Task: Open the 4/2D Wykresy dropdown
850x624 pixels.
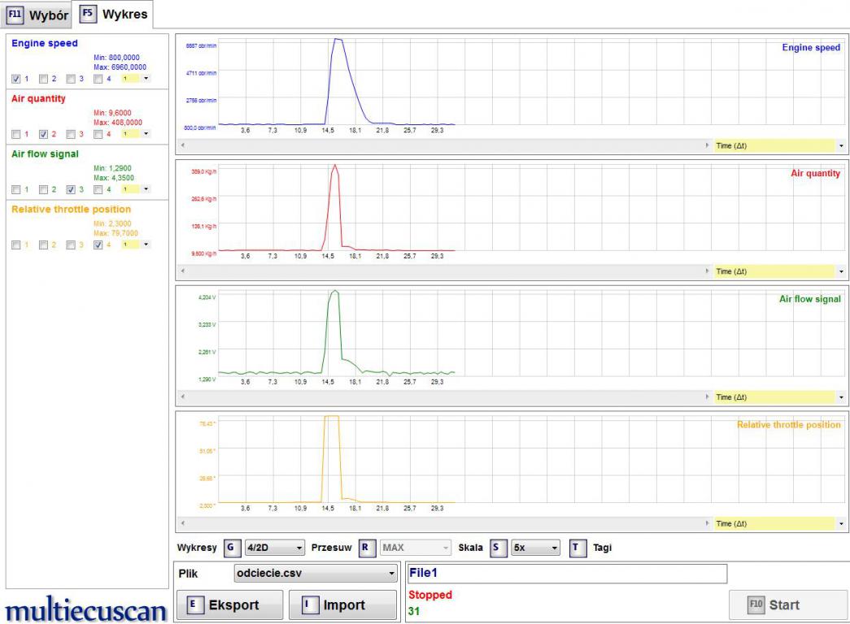Action: tap(274, 548)
